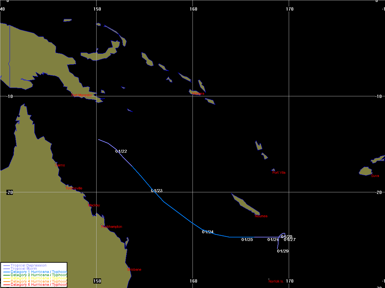The height and width of the screenshot is (288, 385).
Task: Select the Suva city label
Action: click(x=375, y=176)
